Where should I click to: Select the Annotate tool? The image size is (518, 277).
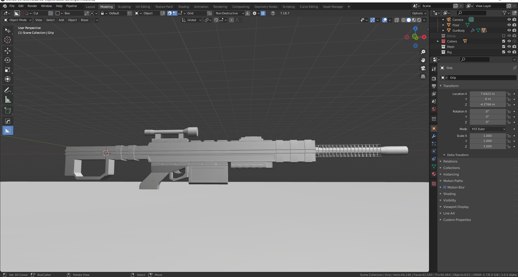tap(8, 90)
